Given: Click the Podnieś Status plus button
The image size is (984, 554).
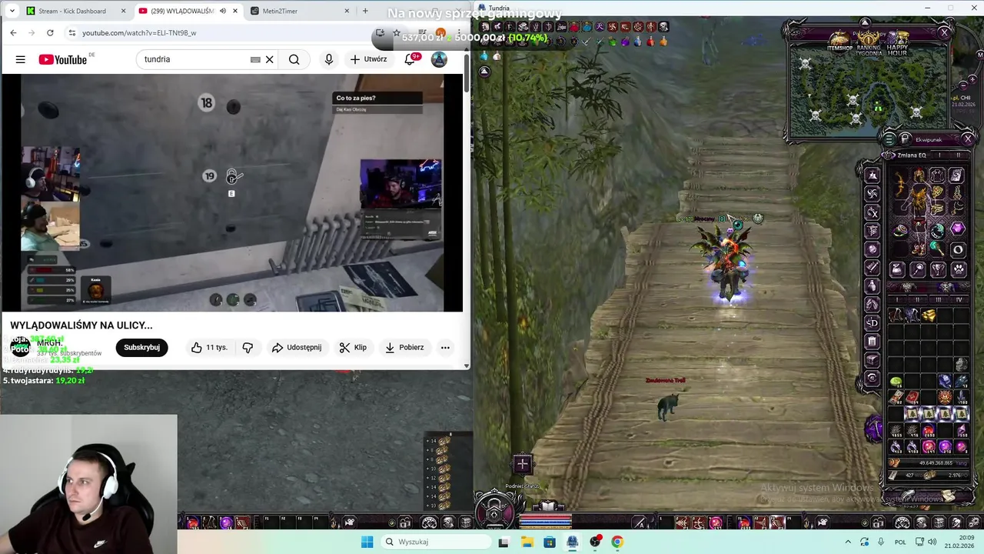Looking at the screenshot, I should click(x=522, y=464).
